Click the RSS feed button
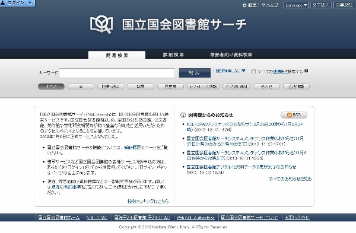This screenshot has width=356, height=233. [x=294, y=115]
